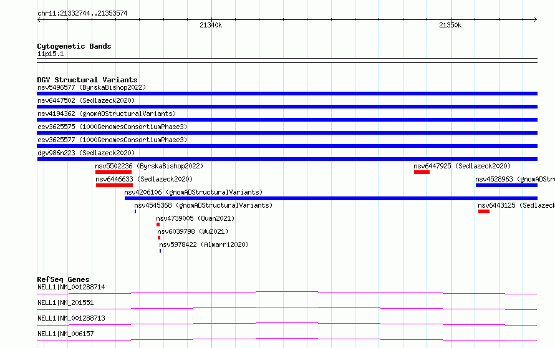
Task: Click red mark under nsv6039798
Action: pyautogui.click(x=159, y=238)
